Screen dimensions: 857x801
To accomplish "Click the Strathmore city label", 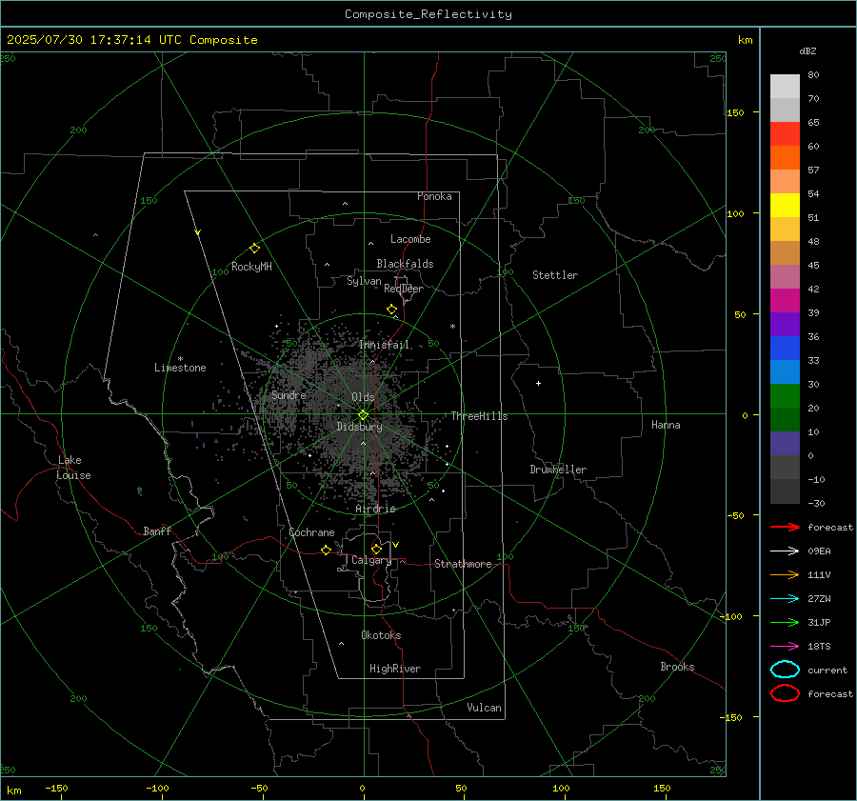I will (464, 564).
